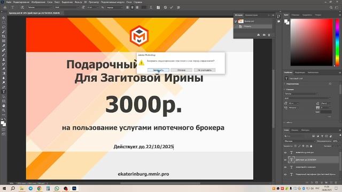Open Windows Start menu
342x192 pixels.
coord(4,188)
